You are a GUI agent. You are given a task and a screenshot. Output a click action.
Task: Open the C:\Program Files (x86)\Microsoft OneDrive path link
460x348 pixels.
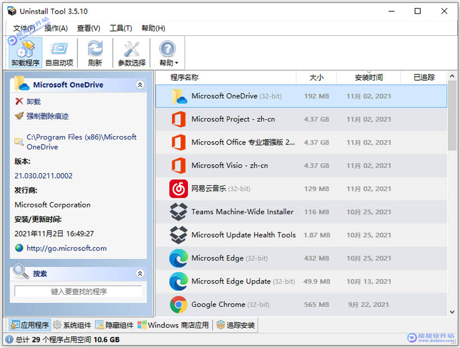[81, 142]
